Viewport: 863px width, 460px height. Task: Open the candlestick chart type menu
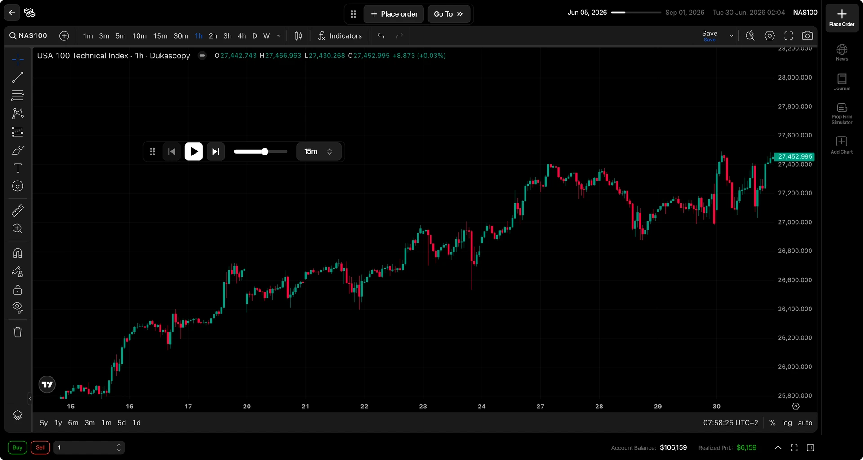click(x=298, y=36)
